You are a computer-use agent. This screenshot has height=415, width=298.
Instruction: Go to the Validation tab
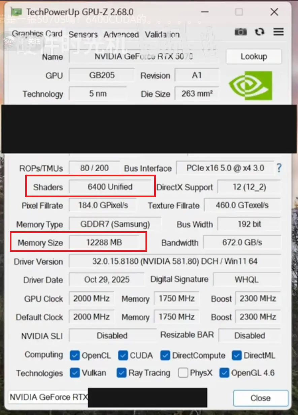tap(162, 34)
